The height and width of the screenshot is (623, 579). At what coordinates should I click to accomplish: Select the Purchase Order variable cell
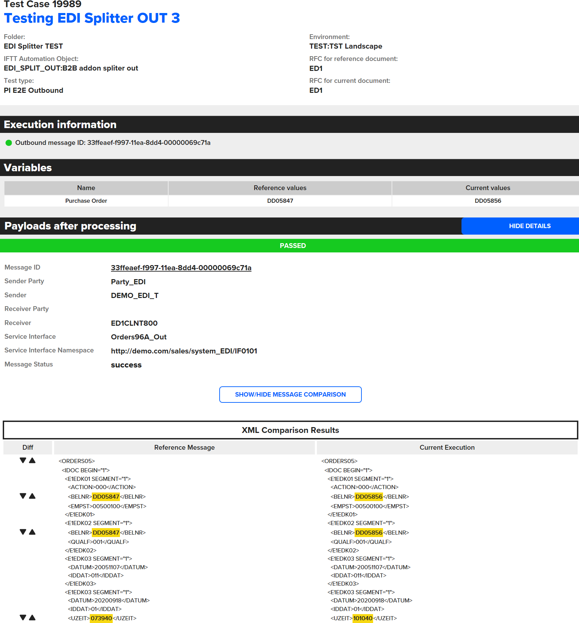pyautogui.click(x=86, y=201)
